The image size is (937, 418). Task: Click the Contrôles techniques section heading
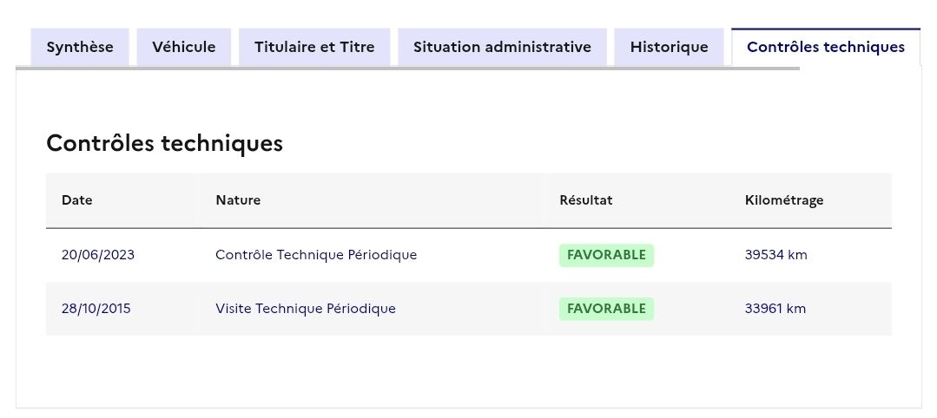(164, 143)
